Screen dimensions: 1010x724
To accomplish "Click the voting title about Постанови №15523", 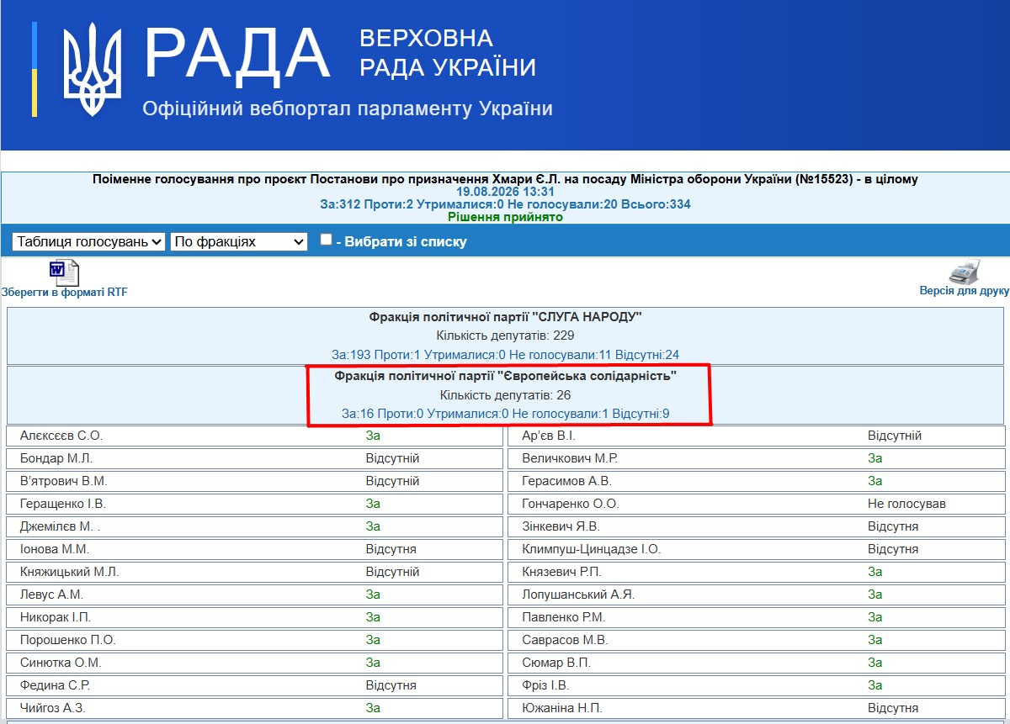I will coord(505,179).
